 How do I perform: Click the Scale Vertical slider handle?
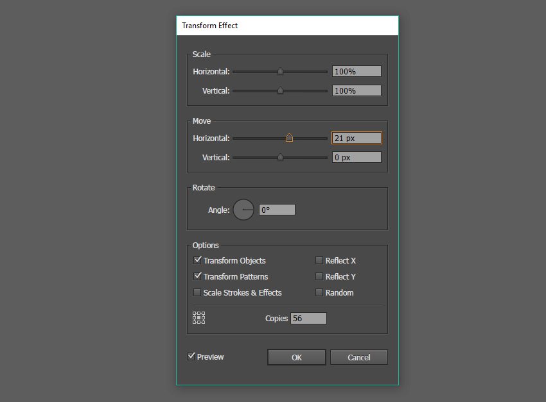(280, 91)
